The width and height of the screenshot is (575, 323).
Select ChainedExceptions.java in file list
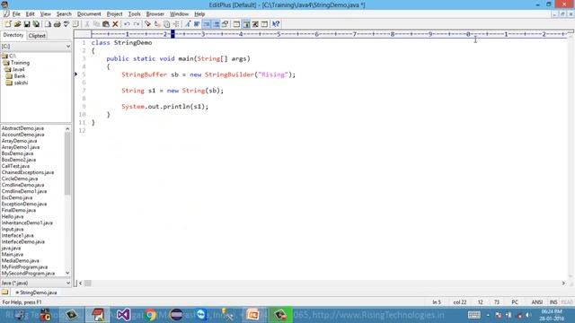click(x=28, y=172)
